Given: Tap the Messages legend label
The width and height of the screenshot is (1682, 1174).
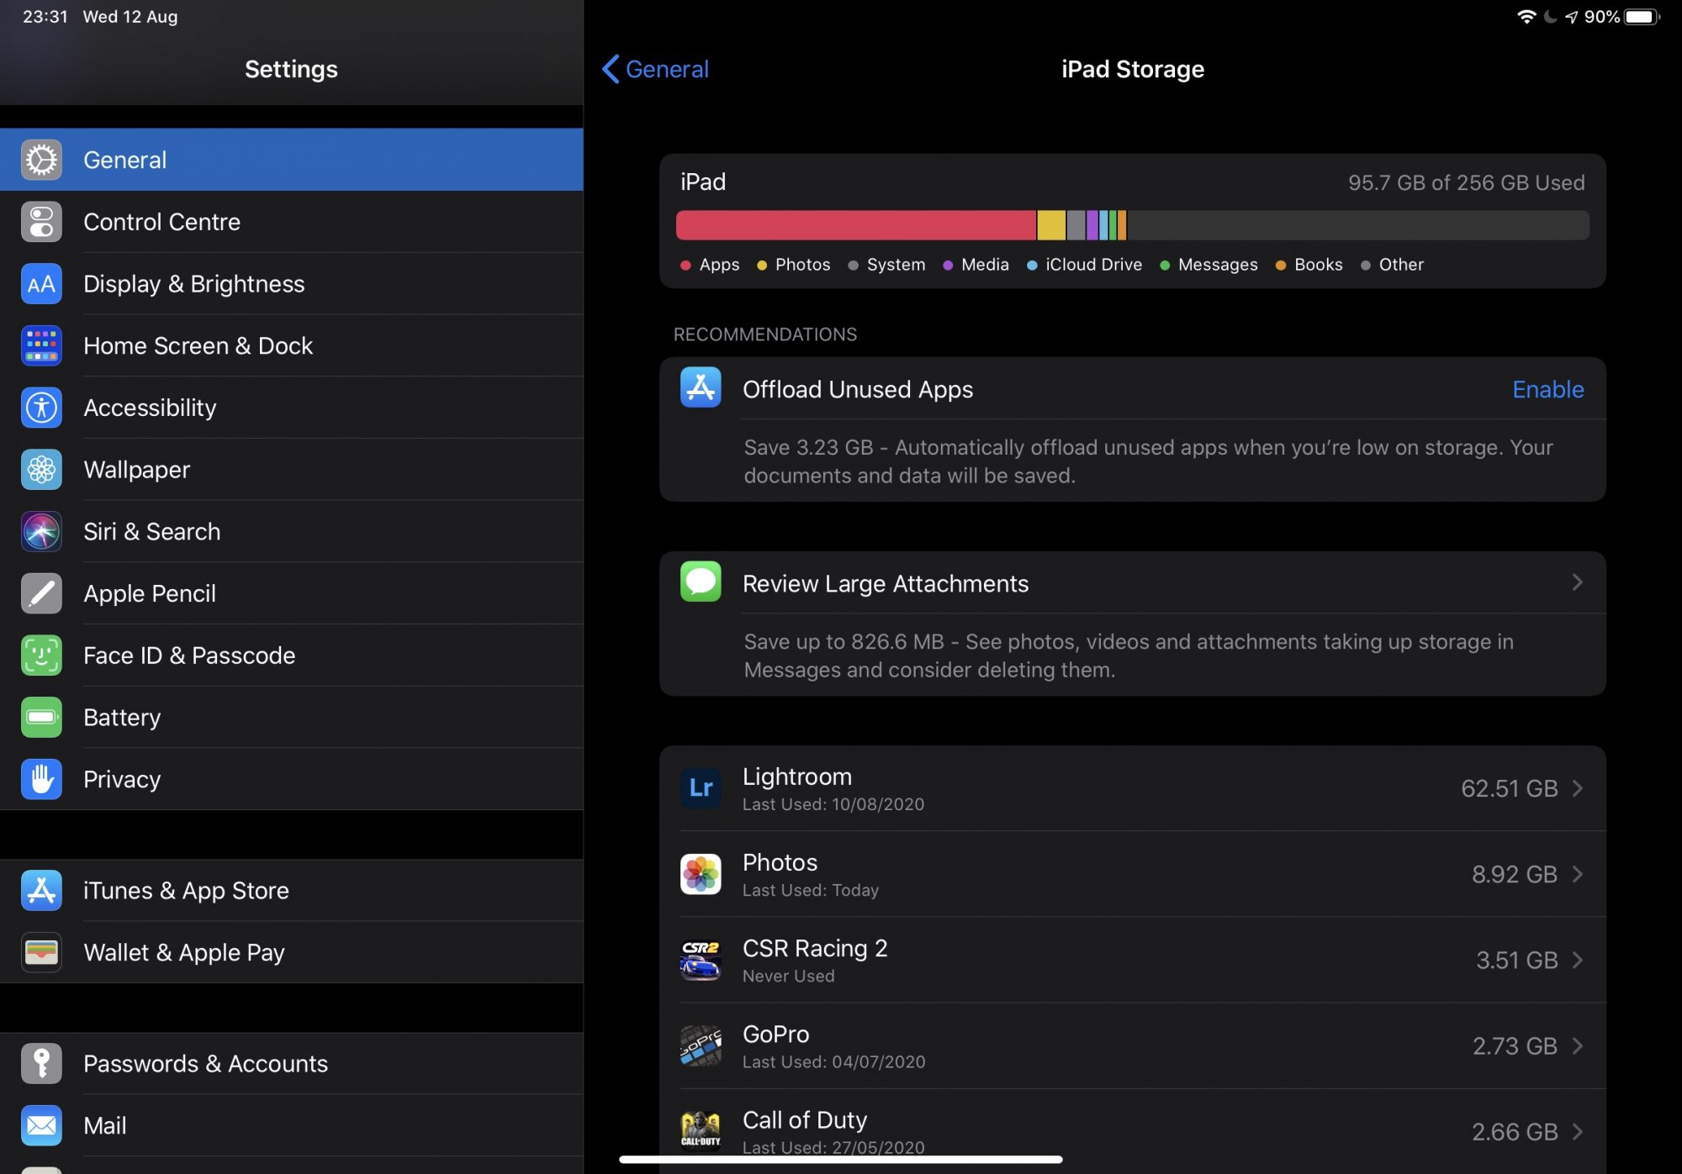Looking at the screenshot, I should pyautogui.click(x=1218, y=265).
